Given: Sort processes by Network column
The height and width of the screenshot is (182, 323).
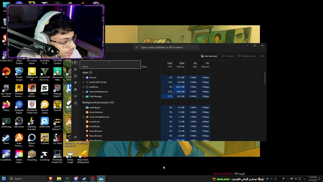Looking at the screenshot, I should (x=204, y=65).
